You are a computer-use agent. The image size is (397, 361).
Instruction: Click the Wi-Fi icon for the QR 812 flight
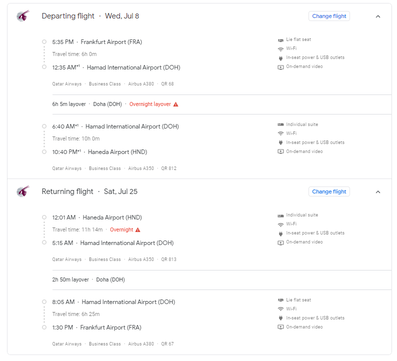(280, 133)
